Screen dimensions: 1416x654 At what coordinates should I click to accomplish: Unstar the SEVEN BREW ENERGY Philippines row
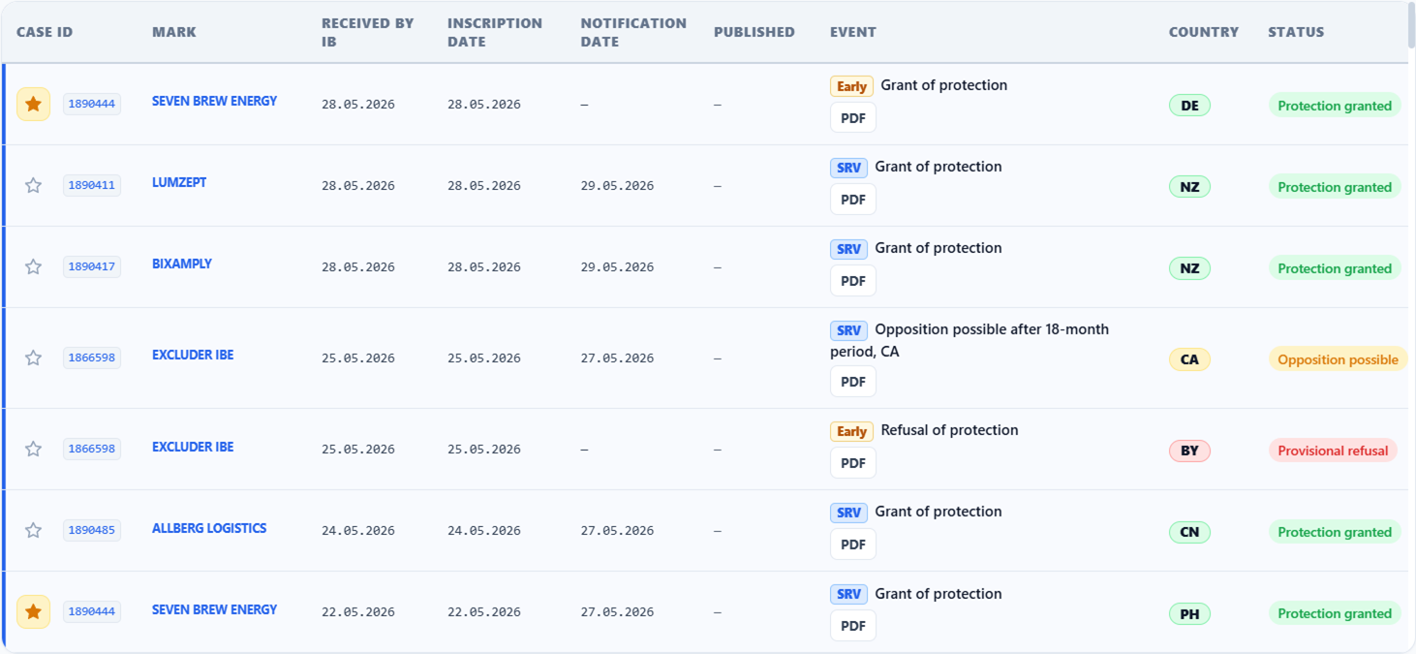33,611
